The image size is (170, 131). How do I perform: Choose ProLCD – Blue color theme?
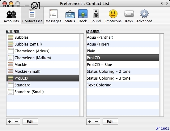[123, 65]
